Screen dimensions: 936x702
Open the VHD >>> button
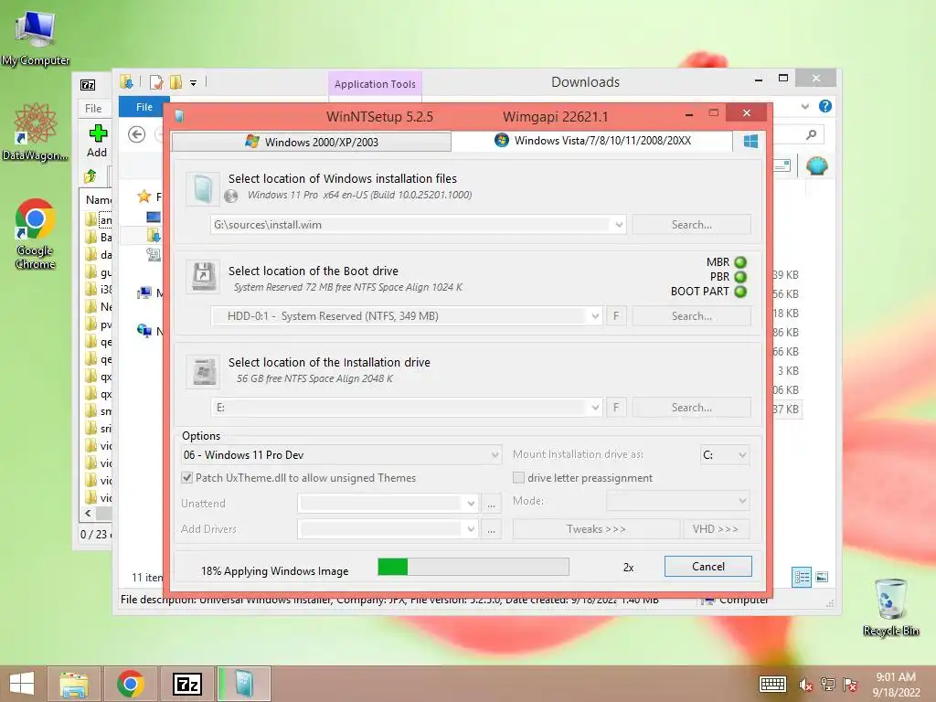pyautogui.click(x=716, y=529)
